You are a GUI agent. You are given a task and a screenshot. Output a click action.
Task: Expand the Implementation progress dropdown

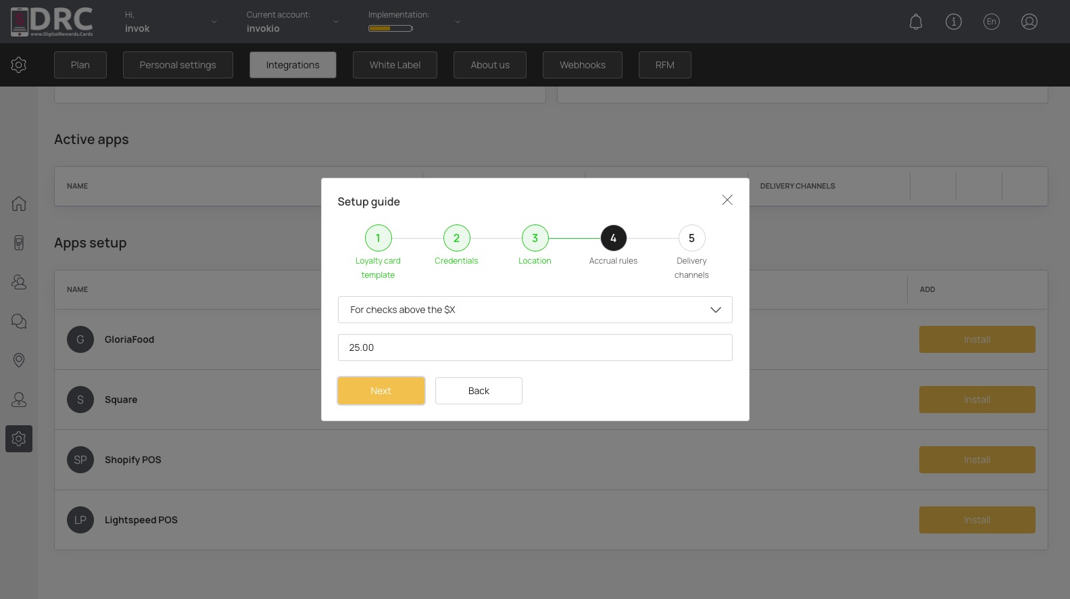coord(414,22)
